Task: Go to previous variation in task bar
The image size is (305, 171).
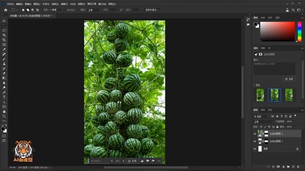Action: (x=112, y=161)
